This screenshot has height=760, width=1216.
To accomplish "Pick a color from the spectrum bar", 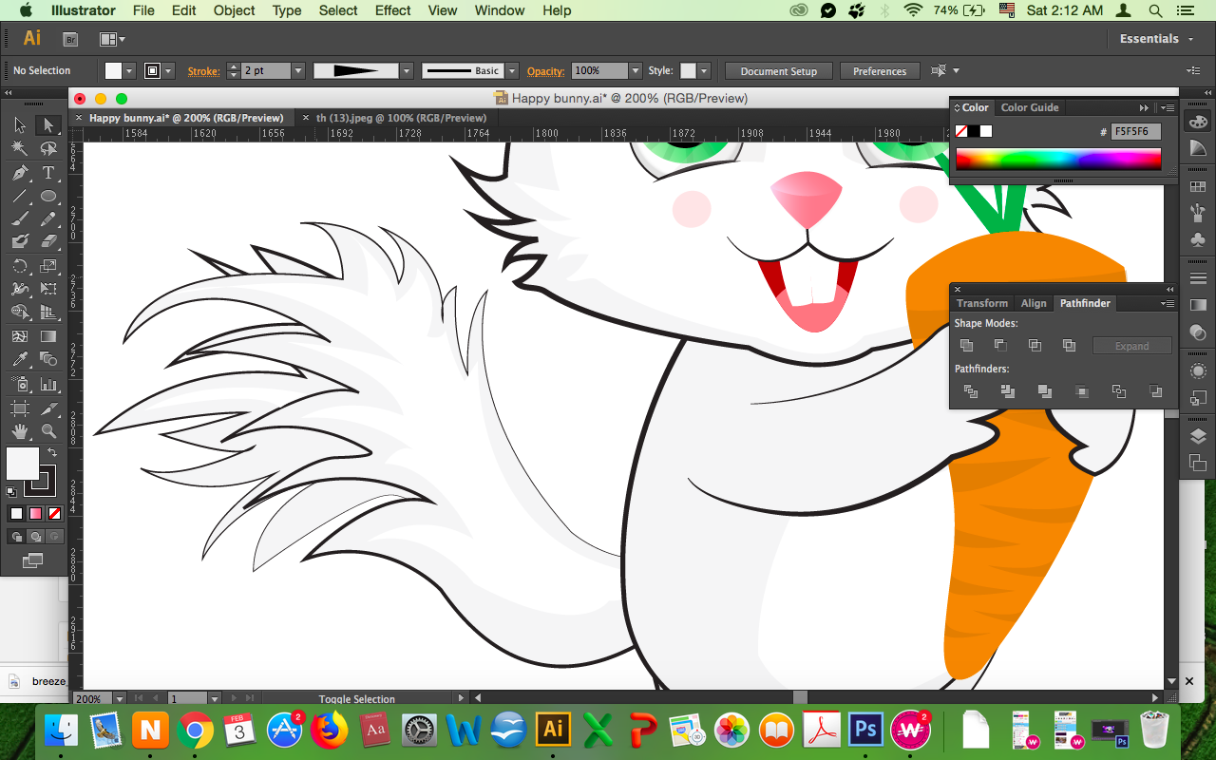I will (1058, 160).
